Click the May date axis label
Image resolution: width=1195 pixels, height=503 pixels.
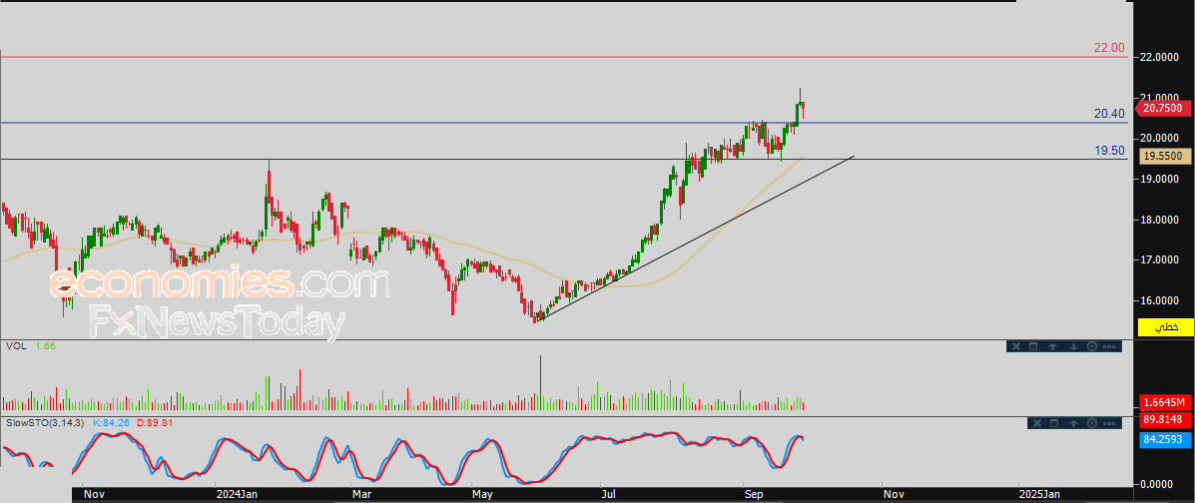point(483,494)
